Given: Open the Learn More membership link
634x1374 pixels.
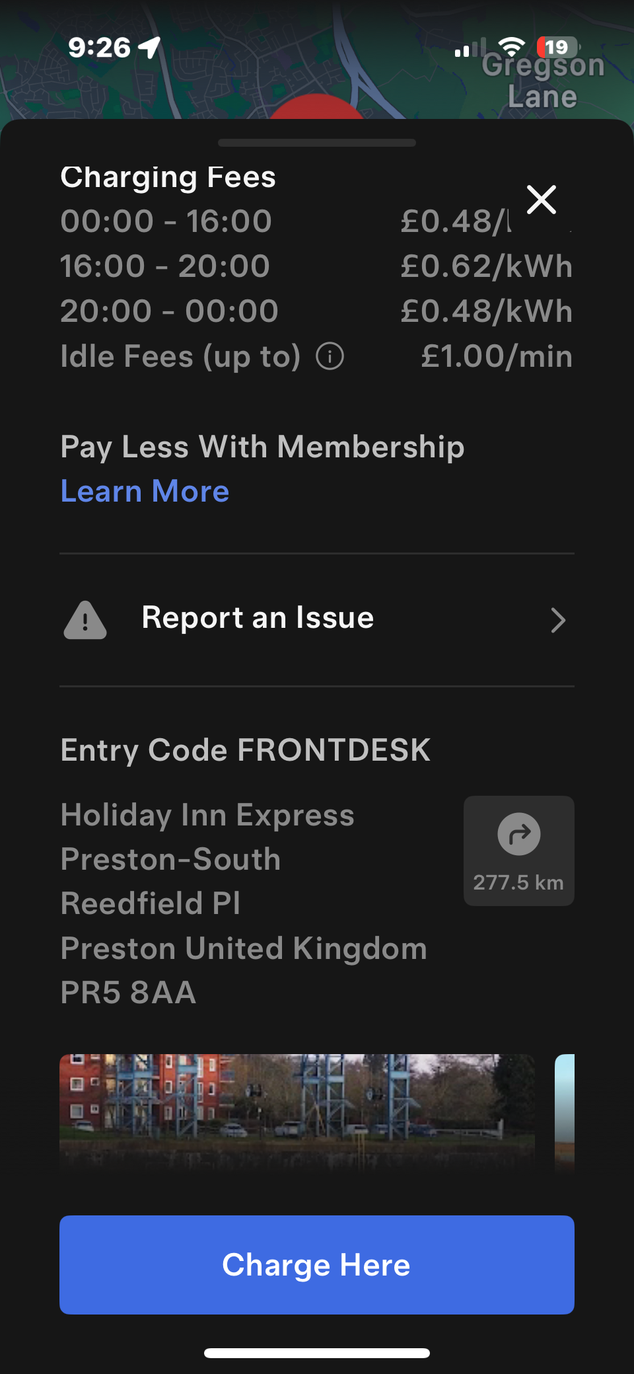Looking at the screenshot, I should [x=145, y=492].
